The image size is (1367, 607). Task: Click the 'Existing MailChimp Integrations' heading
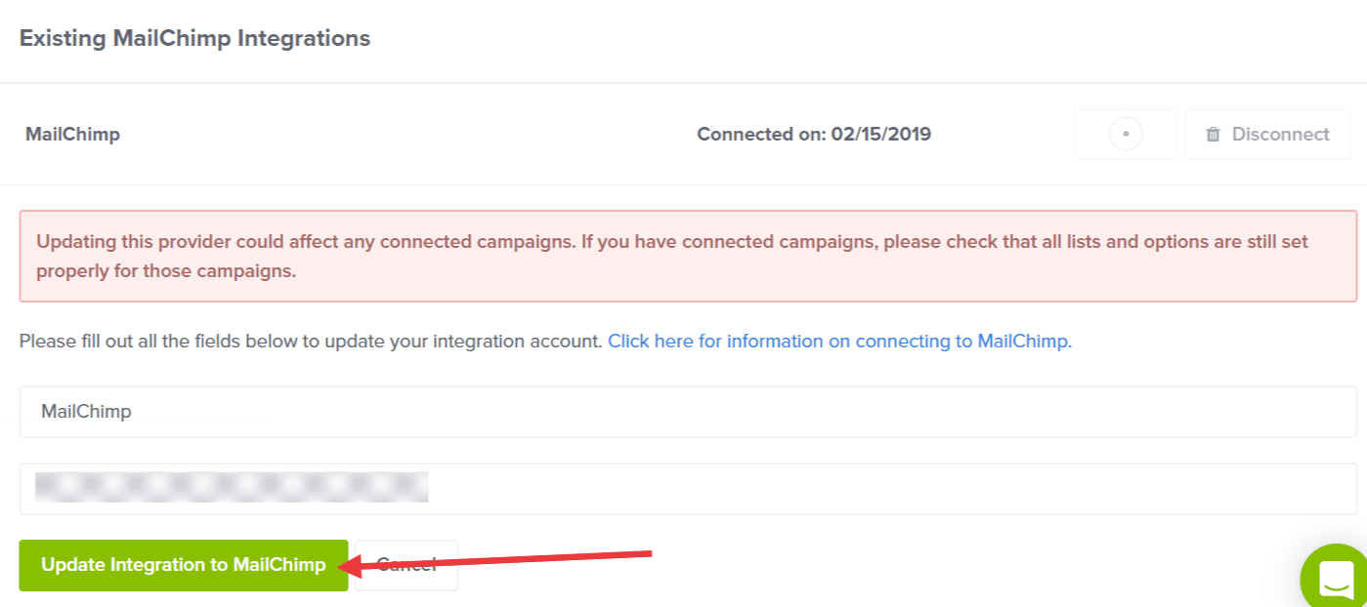point(194,38)
